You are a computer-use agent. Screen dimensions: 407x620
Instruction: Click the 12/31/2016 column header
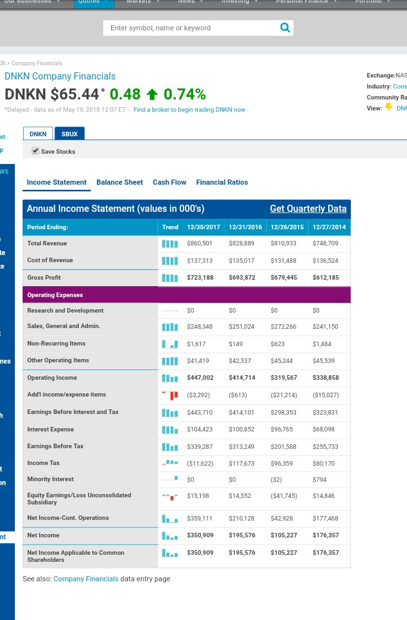point(245,227)
